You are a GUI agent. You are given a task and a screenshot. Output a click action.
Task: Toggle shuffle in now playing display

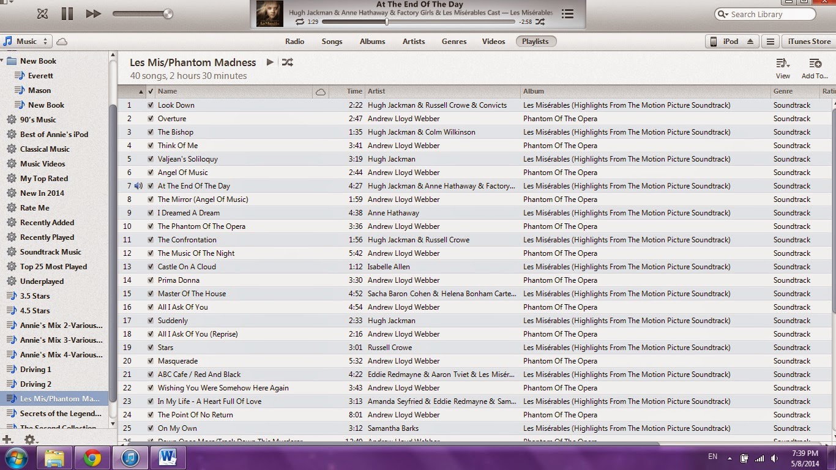(x=540, y=22)
